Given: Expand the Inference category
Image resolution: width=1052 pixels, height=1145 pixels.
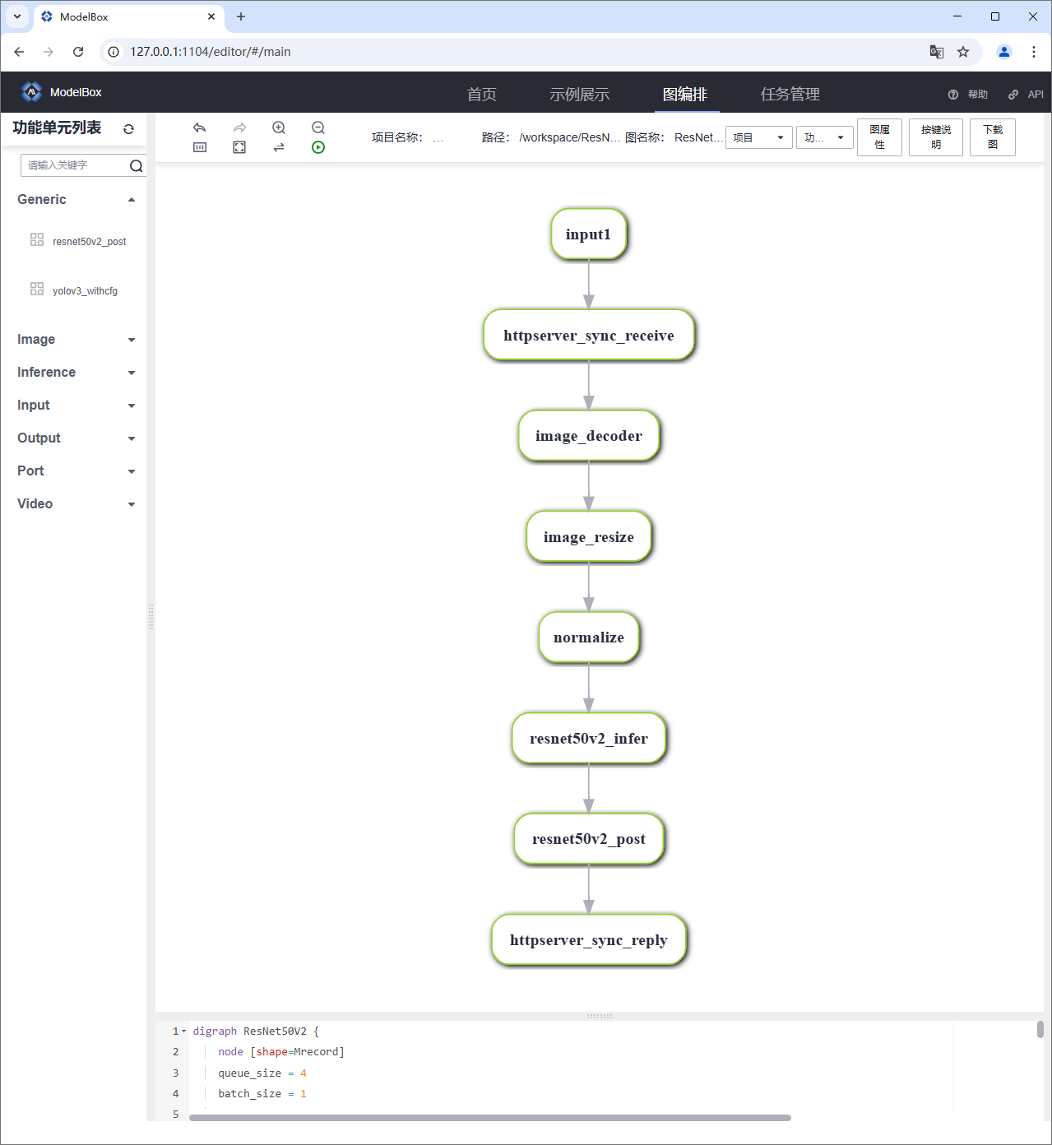Looking at the screenshot, I should pos(131,373).
